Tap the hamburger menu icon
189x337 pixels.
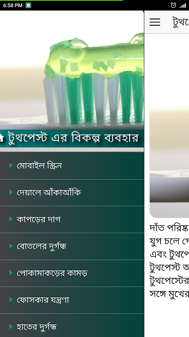coord(155,22)
